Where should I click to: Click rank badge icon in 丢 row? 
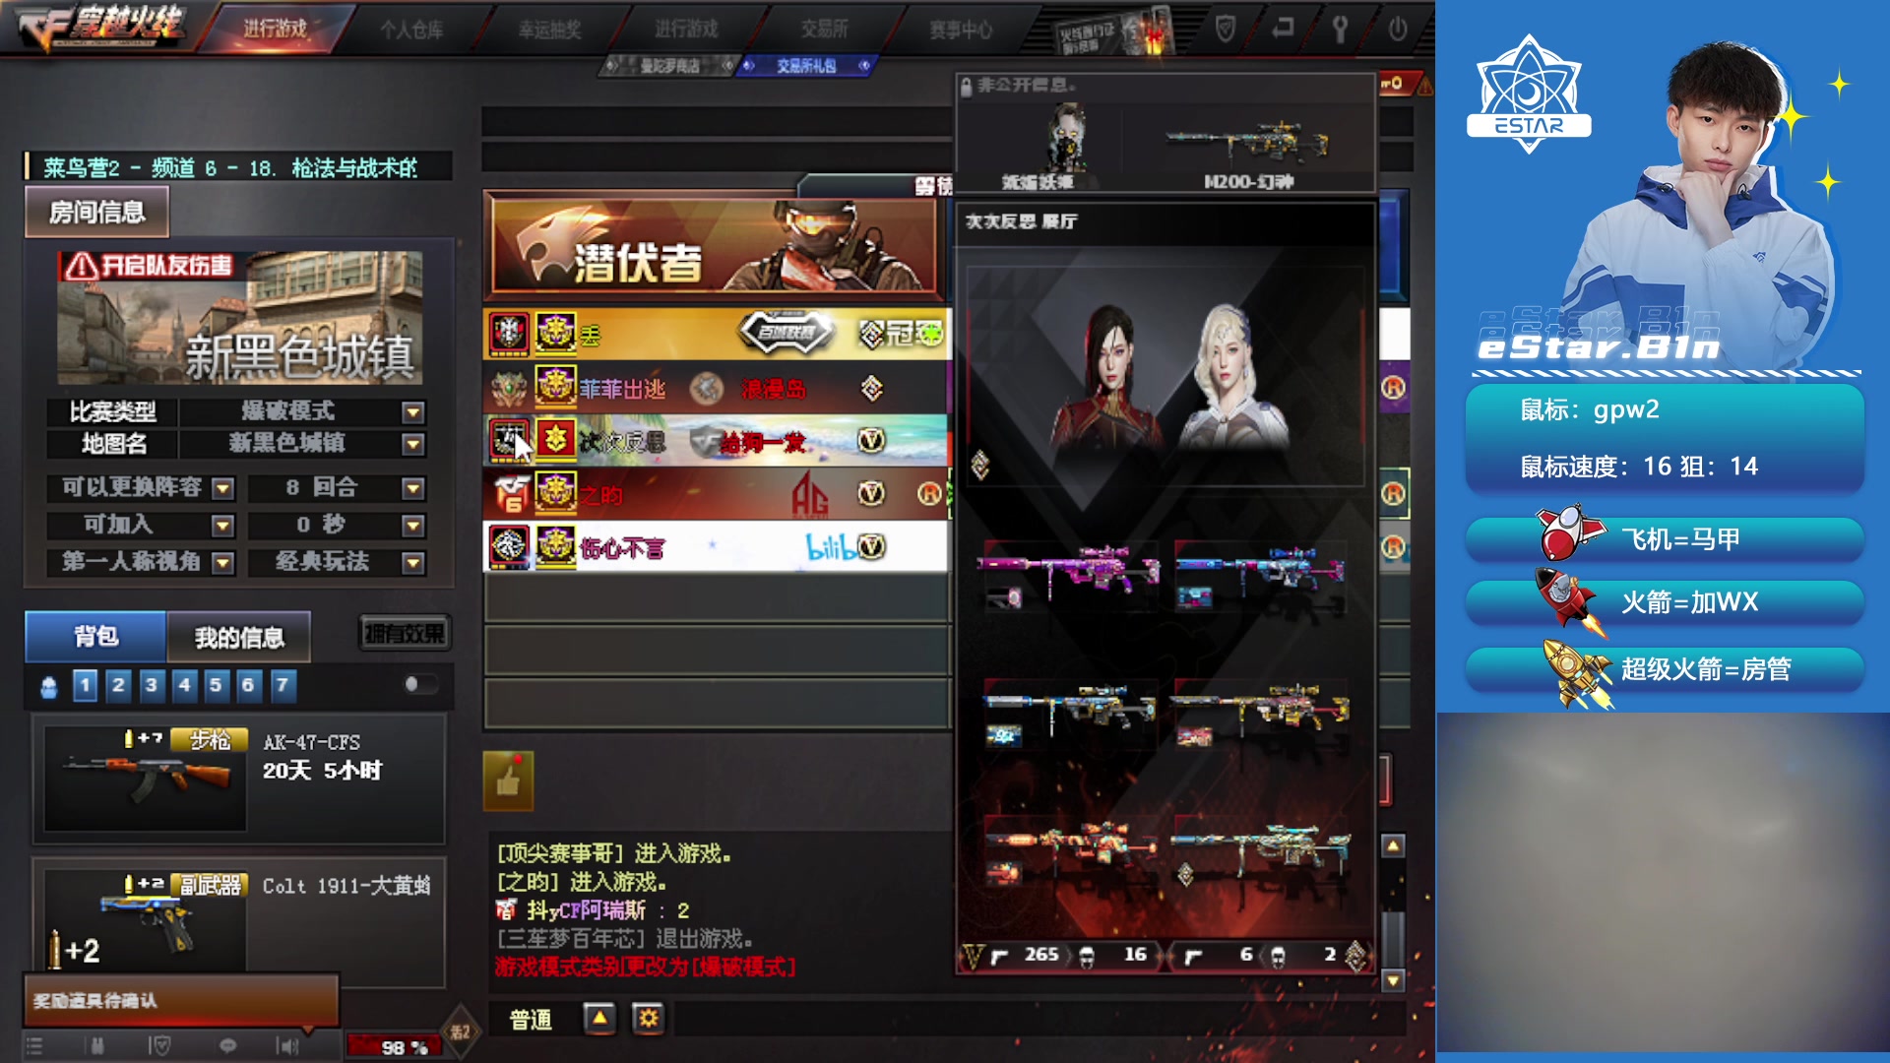(x=556, y=335)
